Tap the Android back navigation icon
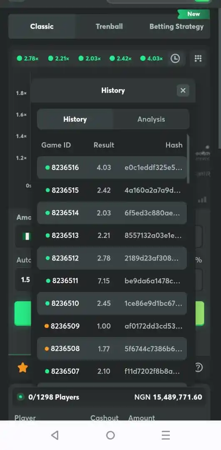This screenshot has height=450, width=221. click(x=55, y=435)
